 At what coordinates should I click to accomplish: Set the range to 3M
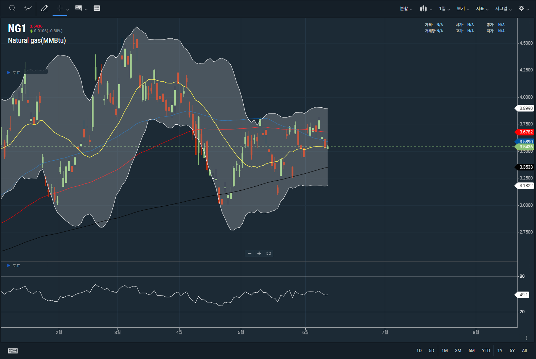(x=458, y=351)
